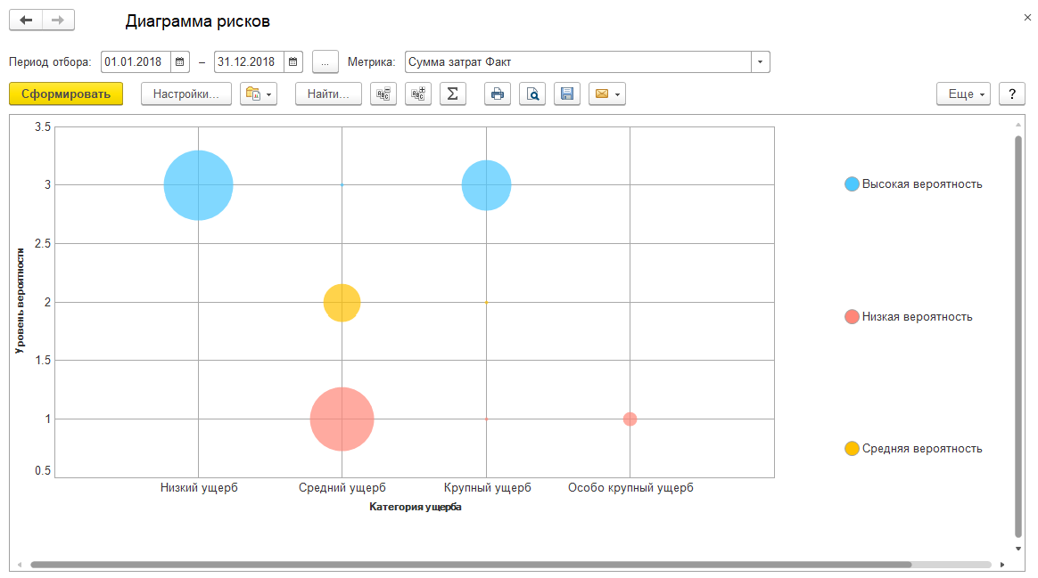The image size is (1038, 578).
Task: Click the back navigation arrow
Action: 26,20
